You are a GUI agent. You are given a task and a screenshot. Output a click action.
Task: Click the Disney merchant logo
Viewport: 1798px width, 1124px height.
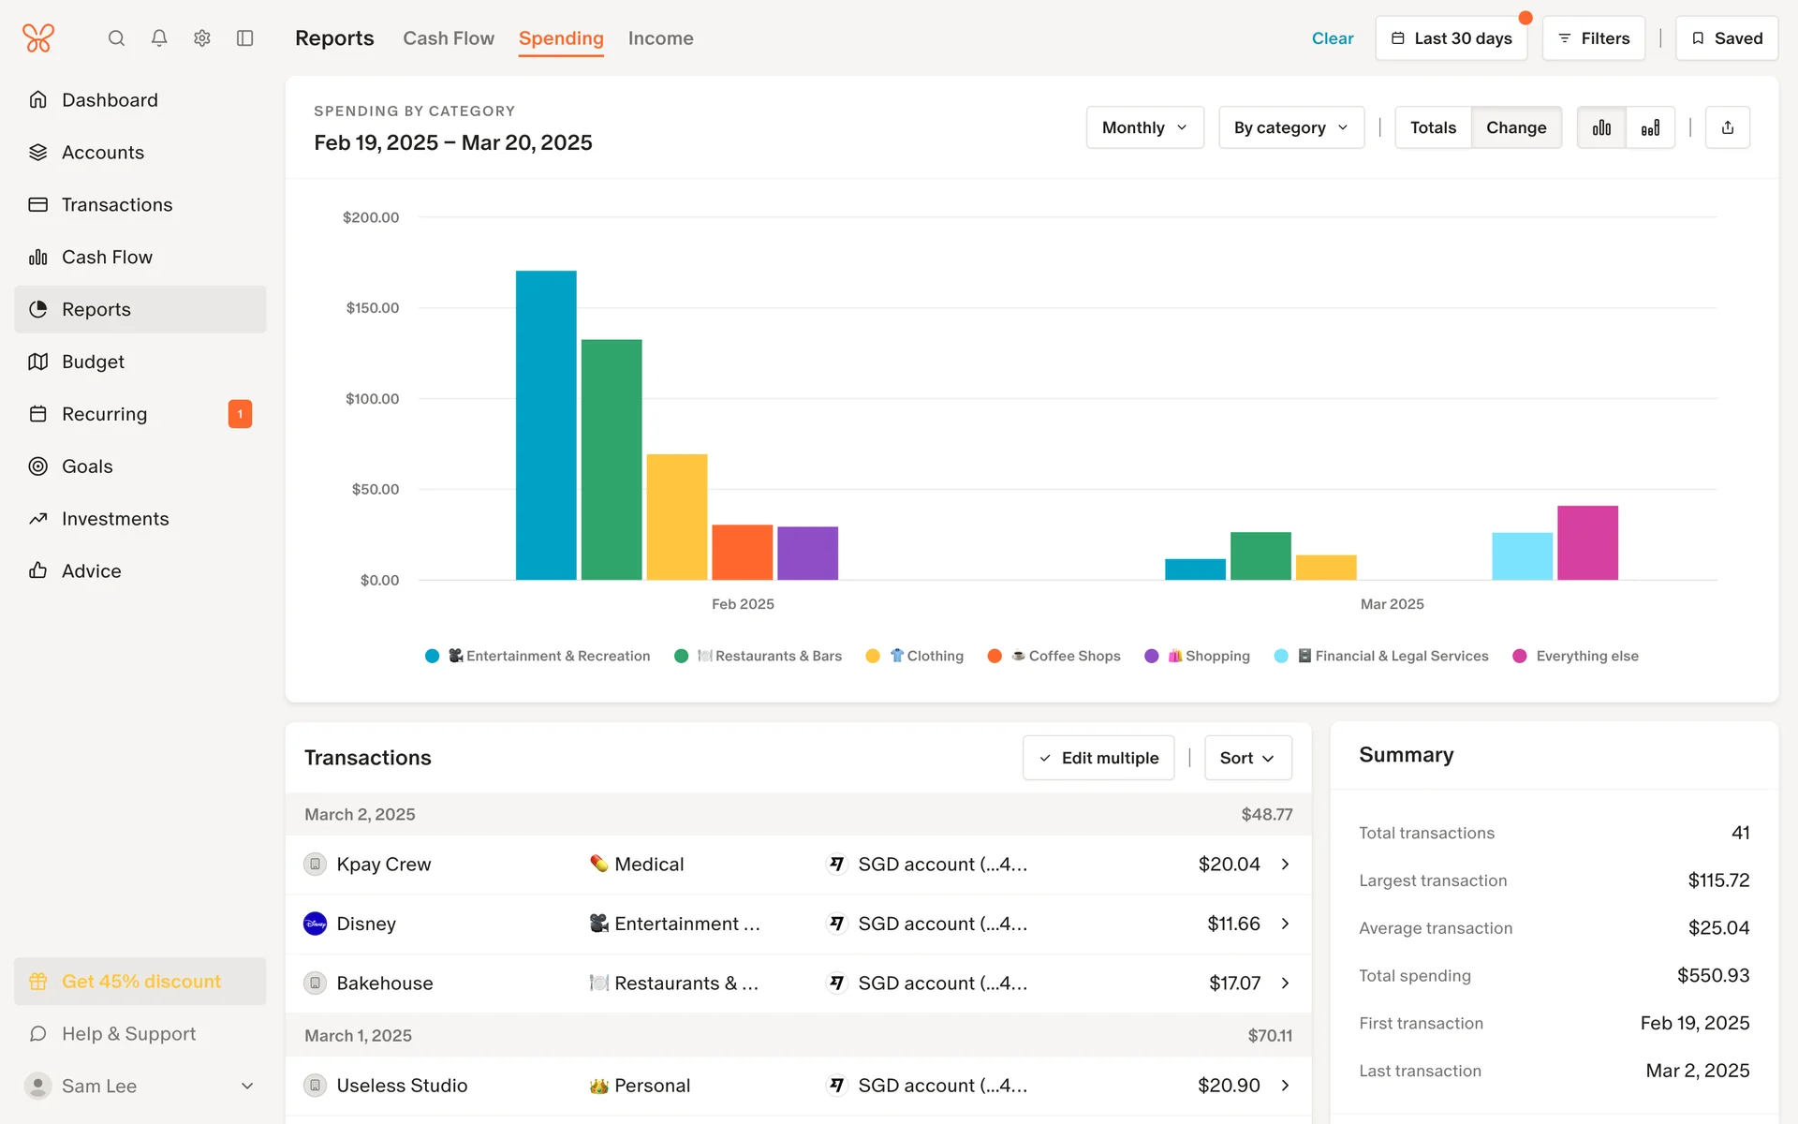pos(316,924)
